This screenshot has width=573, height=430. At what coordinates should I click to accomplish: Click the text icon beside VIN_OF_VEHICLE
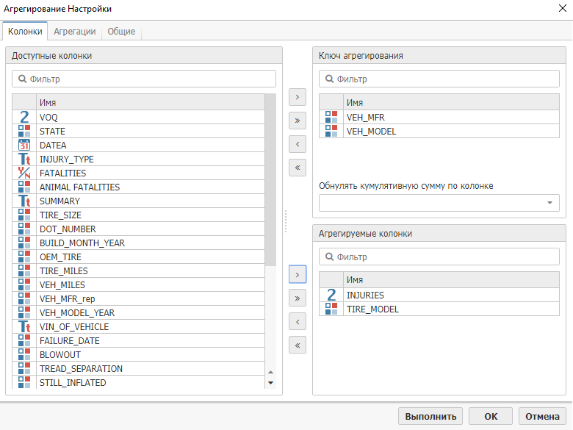(x=24, y=327)
